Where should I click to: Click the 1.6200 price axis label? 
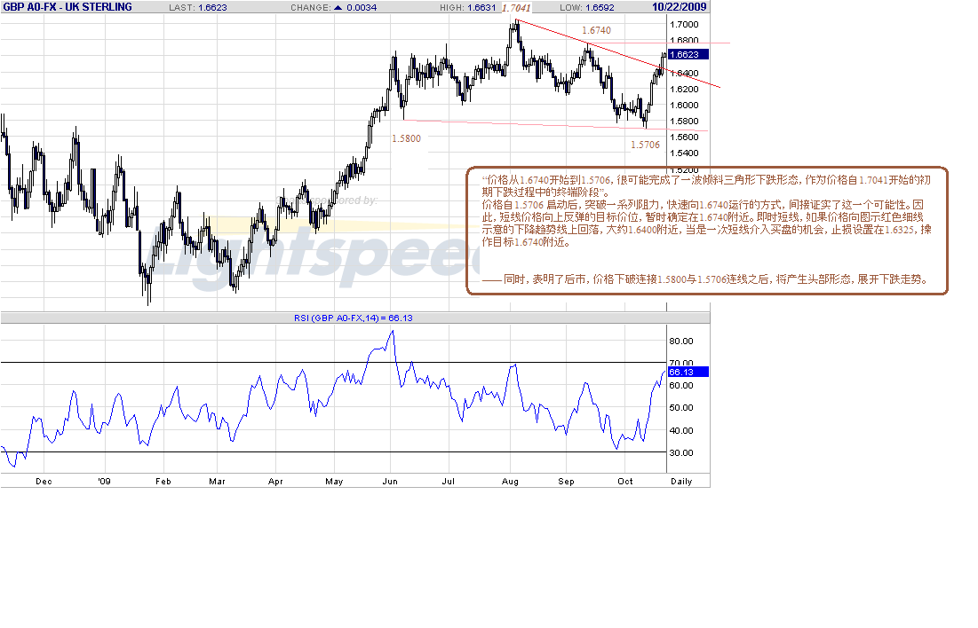click(x=684, y=89)
